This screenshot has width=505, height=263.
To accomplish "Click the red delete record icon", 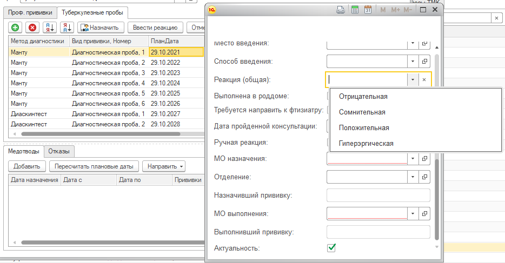I will (x=32, y=28).
